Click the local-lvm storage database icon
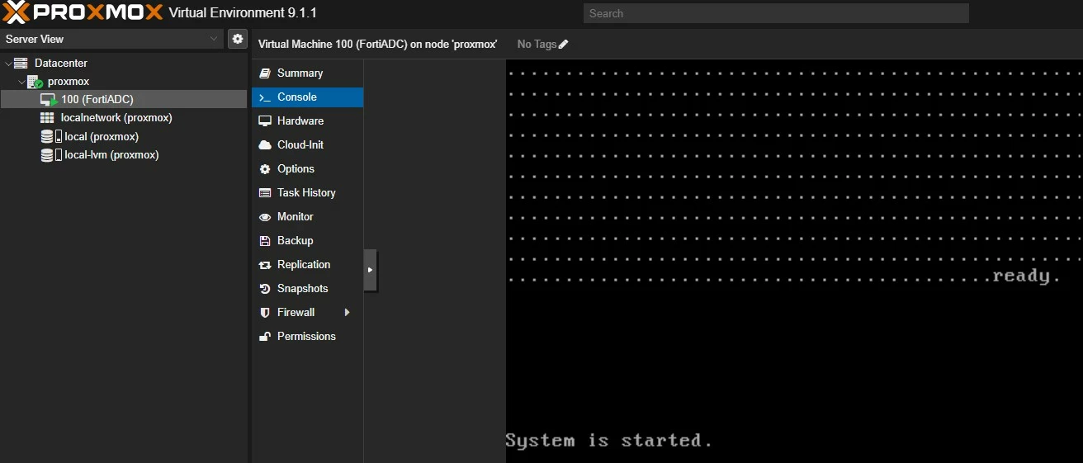Image resolution: width=1083 pixels, height=463 pixels. point(51,155)
